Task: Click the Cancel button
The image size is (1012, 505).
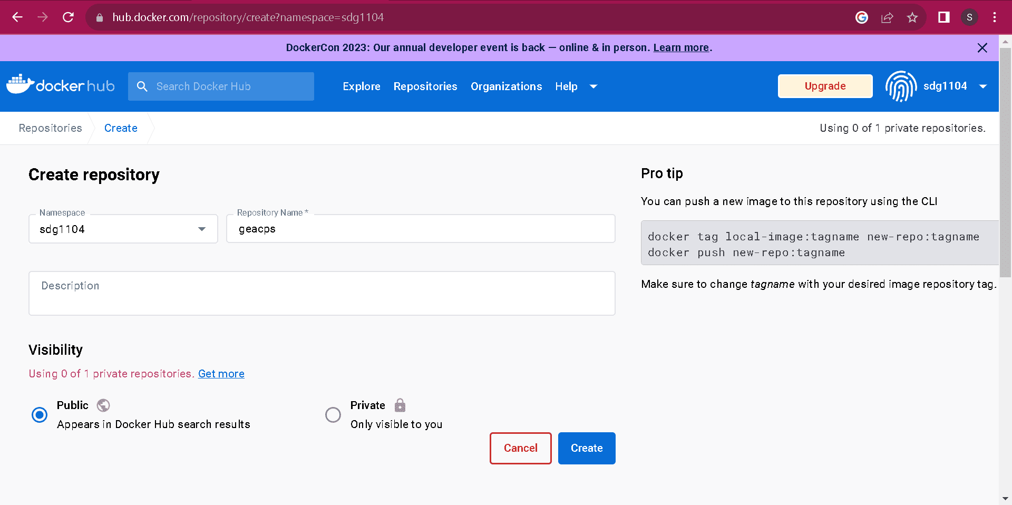Action: tap(520, 448)
